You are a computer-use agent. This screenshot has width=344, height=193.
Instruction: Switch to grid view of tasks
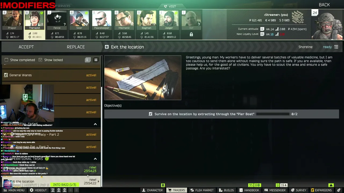pos(96,60)
